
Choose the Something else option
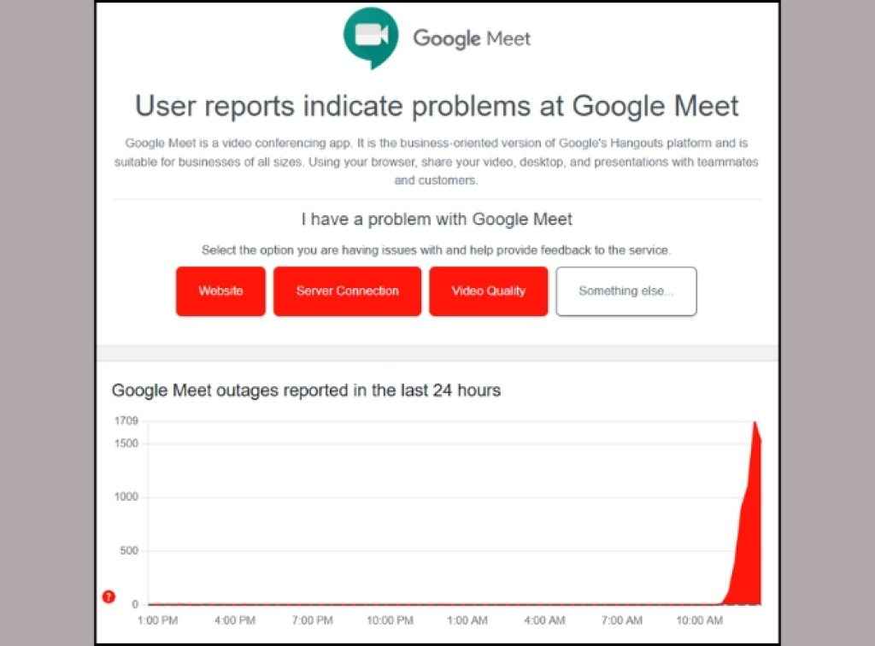(626, 291)
